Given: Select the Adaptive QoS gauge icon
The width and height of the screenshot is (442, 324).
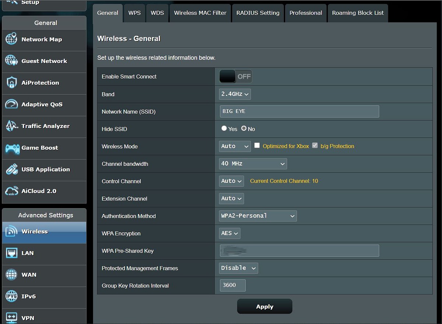Looking at the screenshot, I should point(11,104).
